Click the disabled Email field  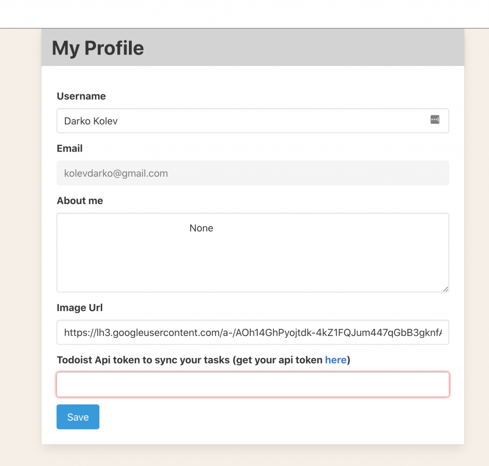point(253,173)
